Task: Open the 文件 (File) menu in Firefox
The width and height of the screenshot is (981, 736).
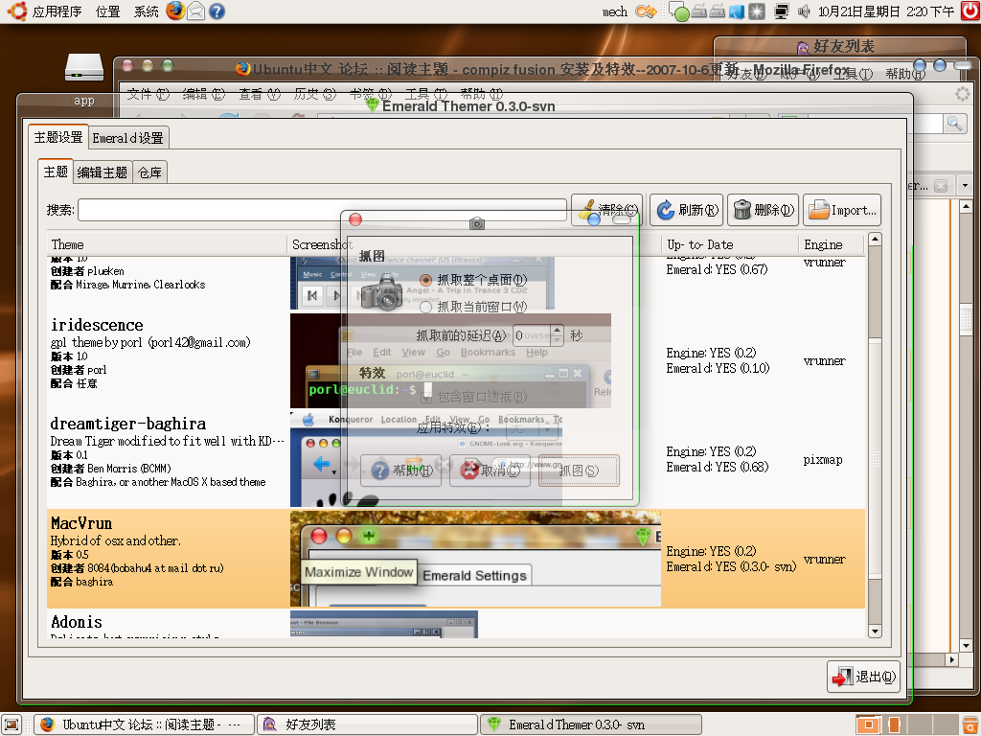Action: pos(148,94)
